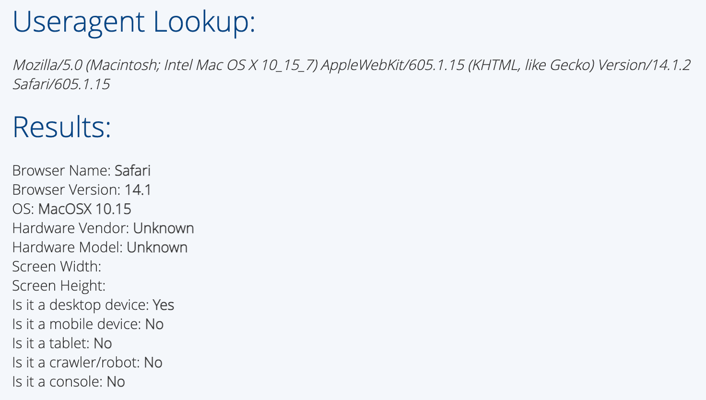Click the "MacOSX 10.15" OS value

84,209
